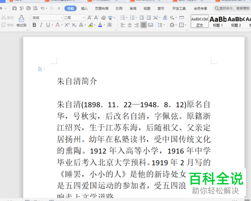Click the Bullets list icon

[x=123, y=18]
